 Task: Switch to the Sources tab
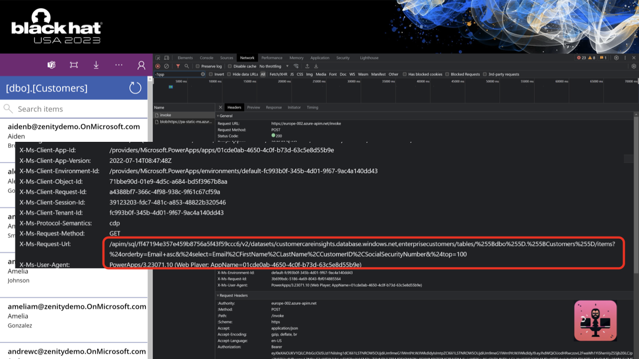[226, 58]
